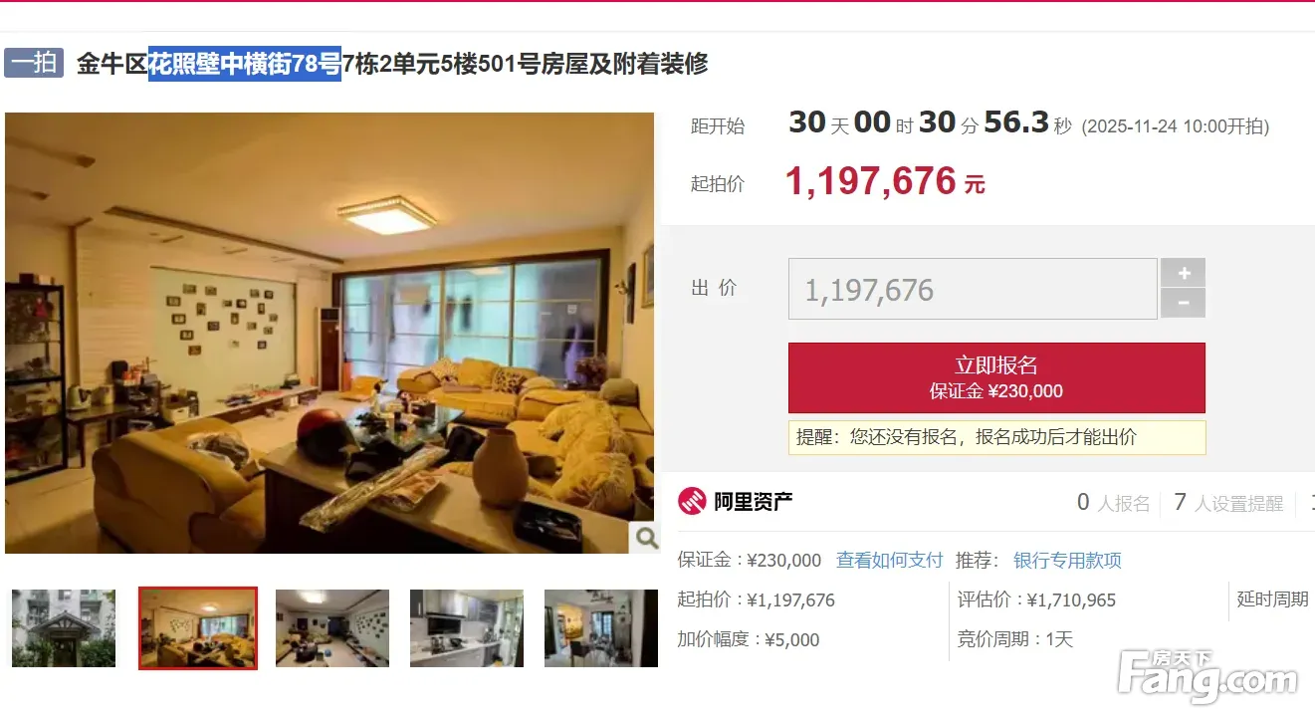The height and width of the screenshot is (718, 1315).
Task: Click the bid amount input field
Action: pos(973,290)
